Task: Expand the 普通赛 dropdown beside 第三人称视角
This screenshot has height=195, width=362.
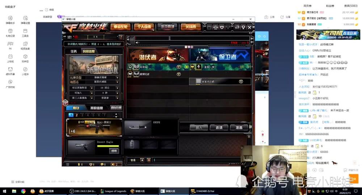Action: point(117,98)
